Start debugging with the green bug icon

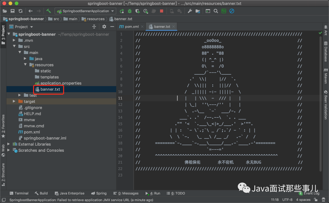coord(130,11)
